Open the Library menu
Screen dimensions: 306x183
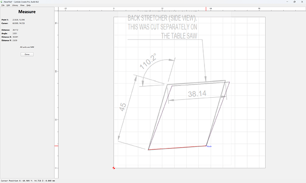click(15, 5)
